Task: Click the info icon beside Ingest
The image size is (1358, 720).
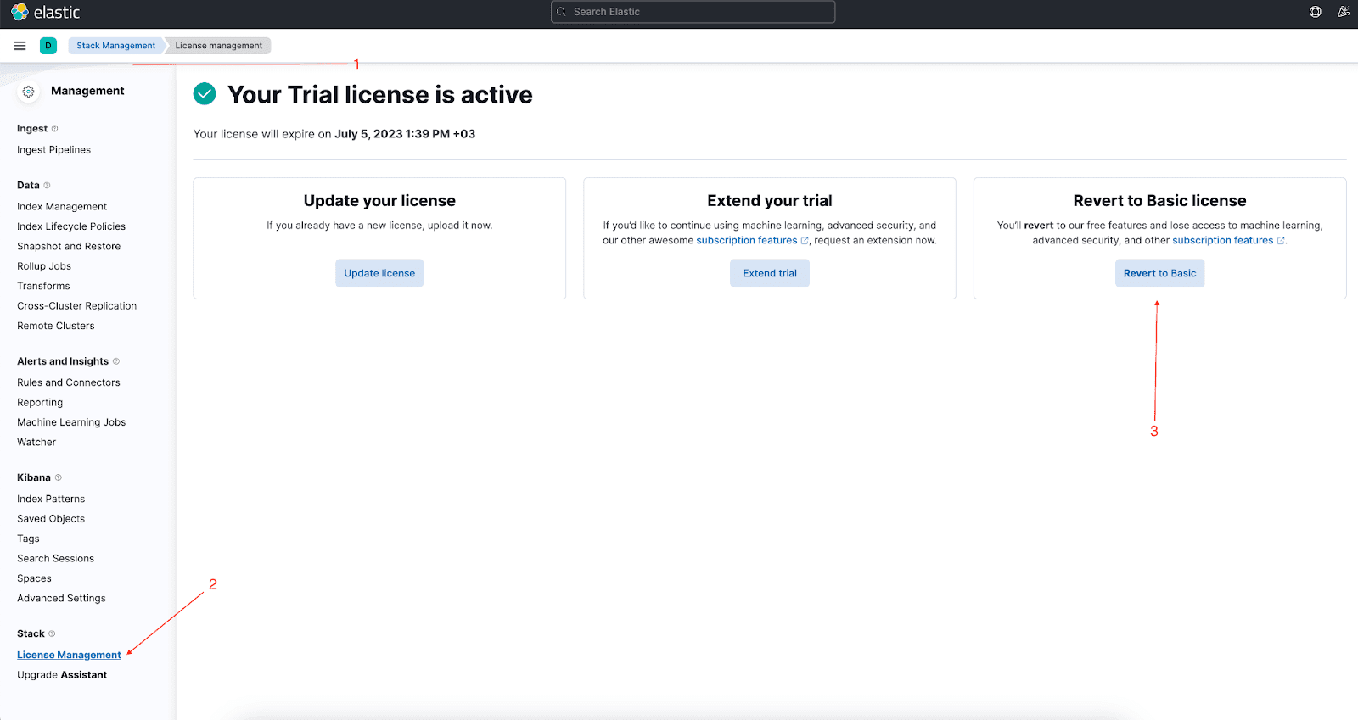Action: 55,129
